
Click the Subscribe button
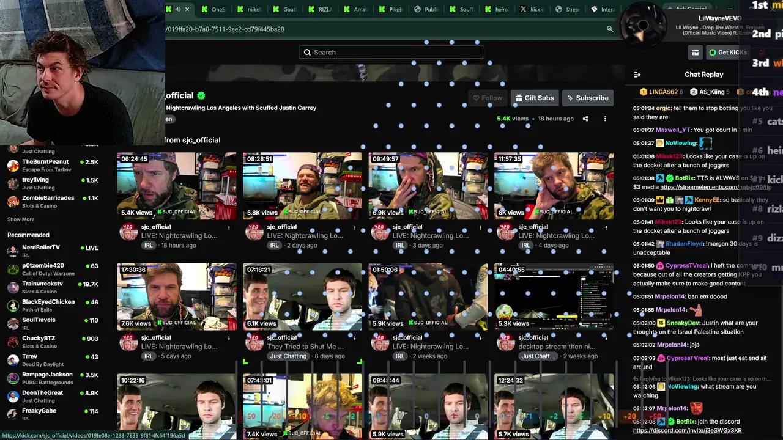coord(587,98)
